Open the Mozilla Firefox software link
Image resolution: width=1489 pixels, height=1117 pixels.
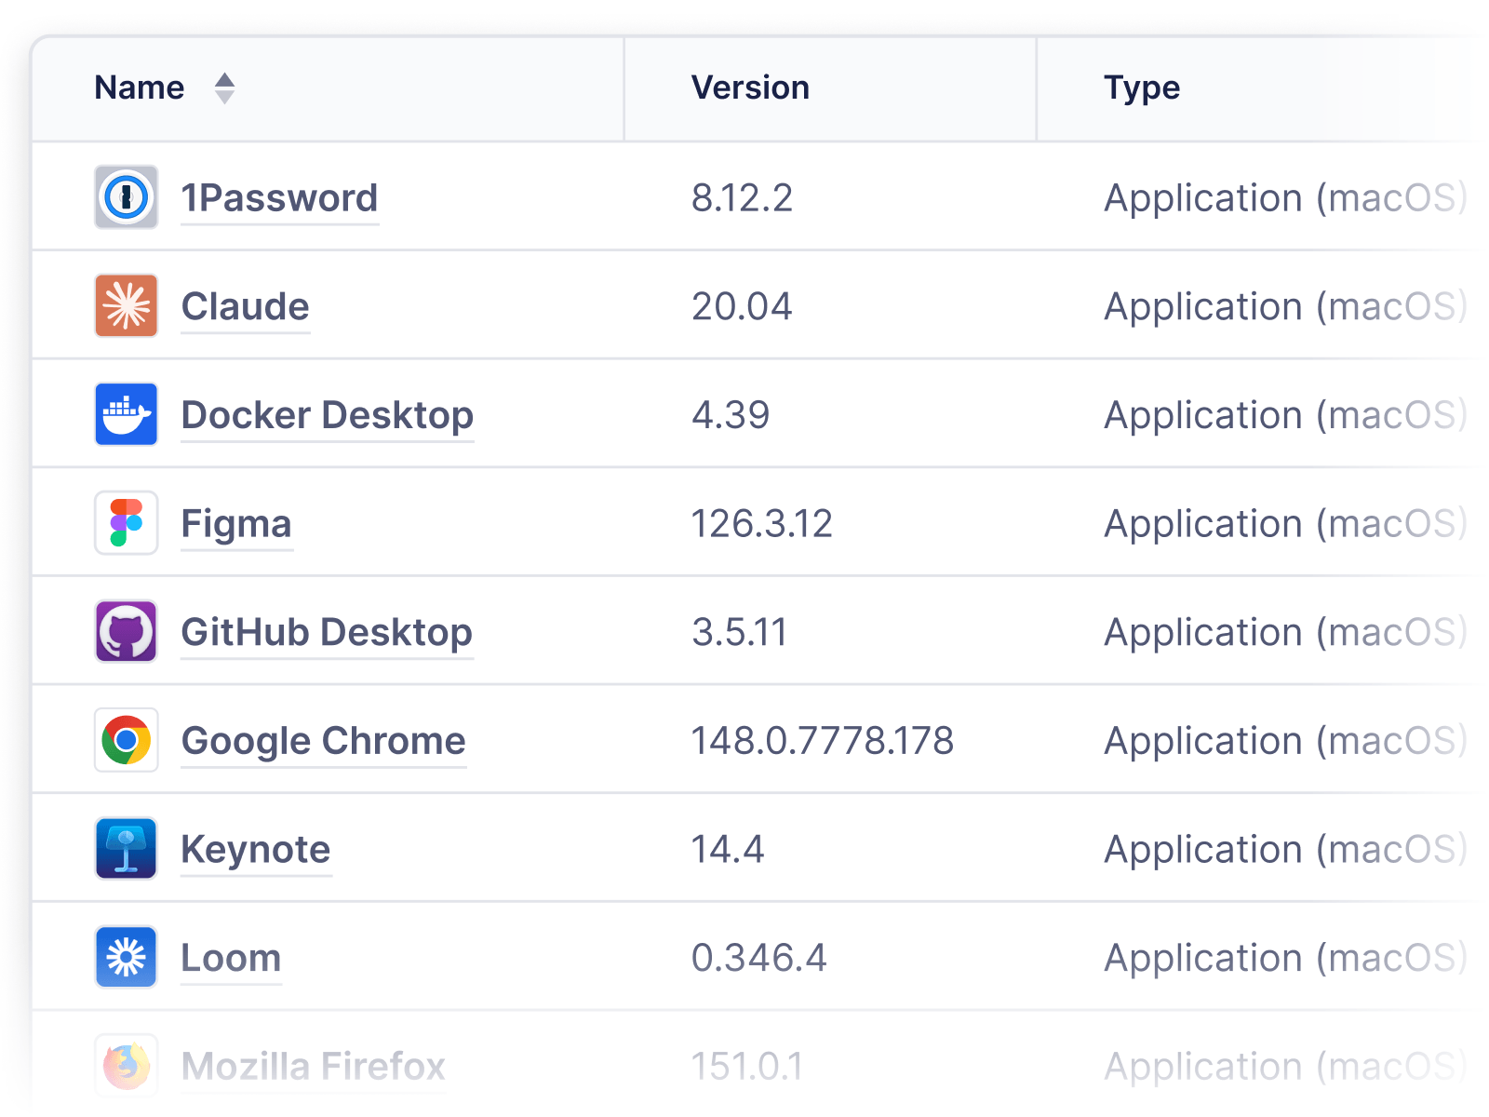[313, 1067]
